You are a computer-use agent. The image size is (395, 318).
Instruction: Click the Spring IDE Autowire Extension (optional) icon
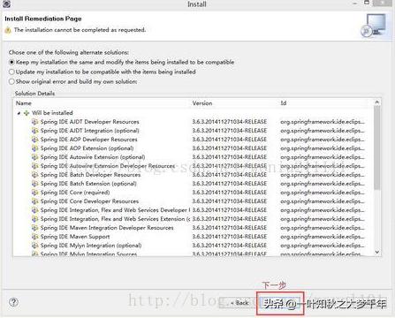tap(35, 157)
